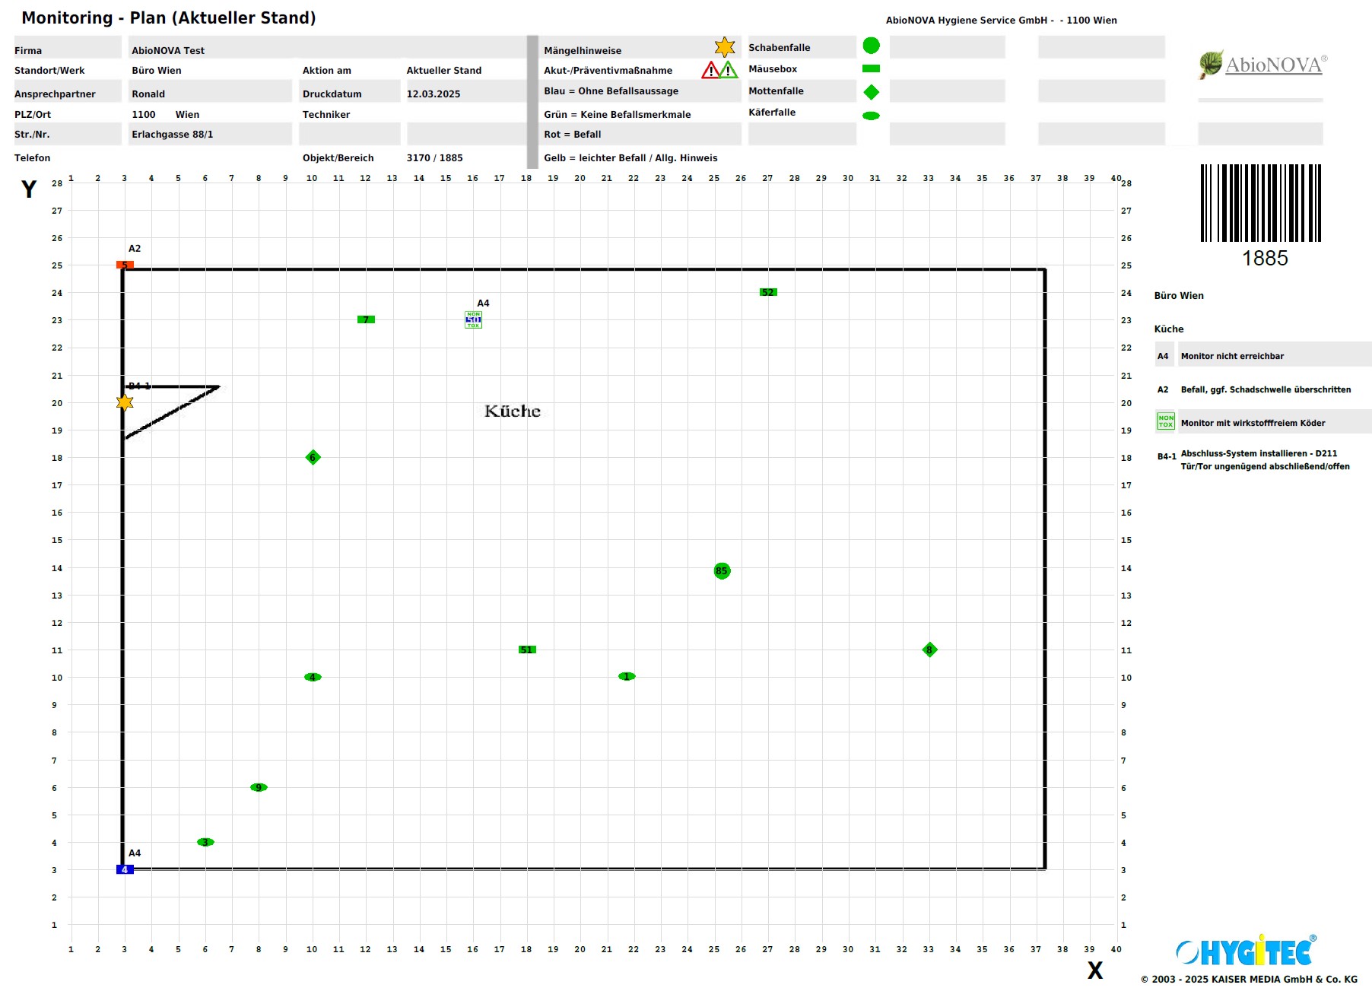Viewport: 1372px width, 991px height.
Task: Click beetle trap oval number 1
Action: (x=627, y=676)
